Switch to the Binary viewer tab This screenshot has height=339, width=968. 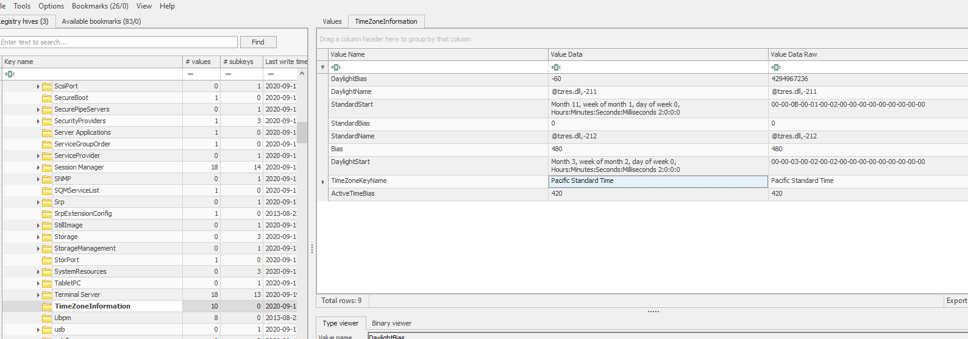391,323
